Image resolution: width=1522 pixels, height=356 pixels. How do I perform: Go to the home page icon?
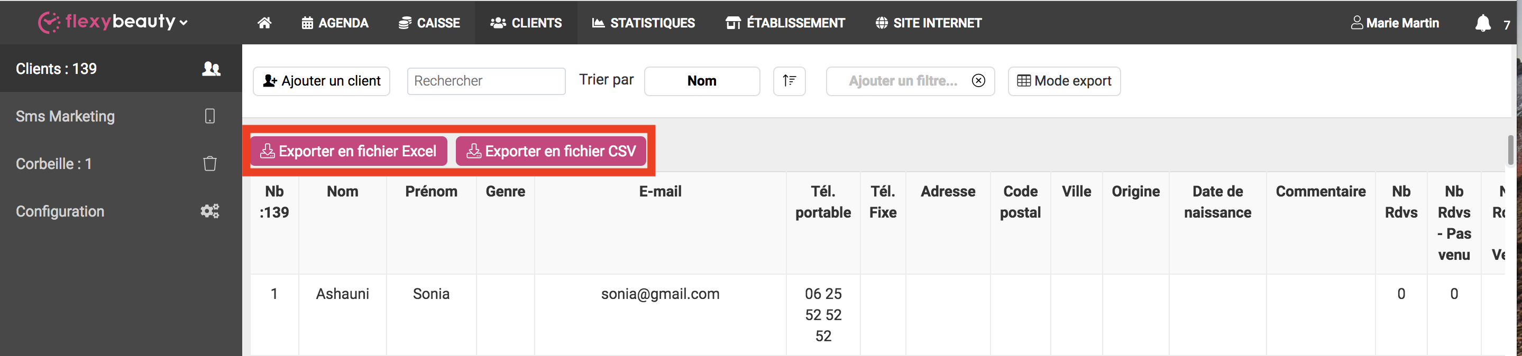tap(264, 23)
